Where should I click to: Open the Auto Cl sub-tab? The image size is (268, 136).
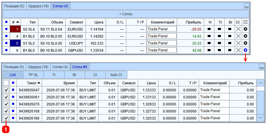[x=116, y=75]
